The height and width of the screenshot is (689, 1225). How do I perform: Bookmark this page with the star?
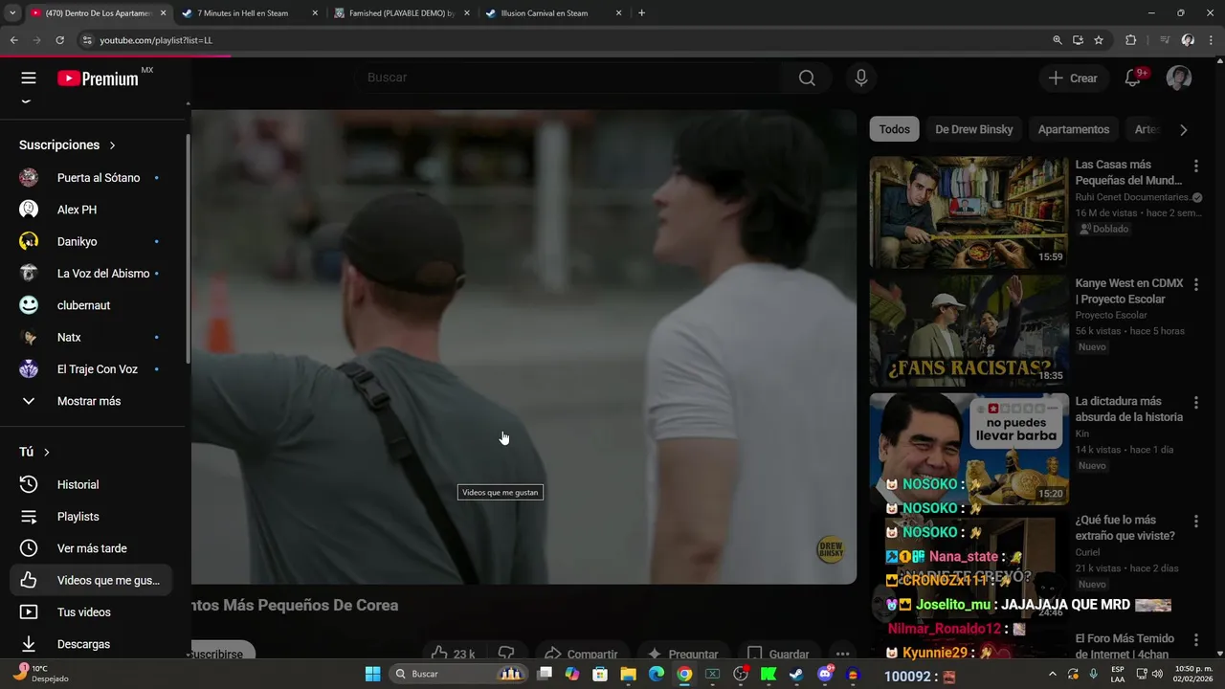[x=1099, y=40]
